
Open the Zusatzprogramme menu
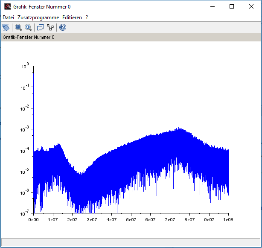coord(38,18)
